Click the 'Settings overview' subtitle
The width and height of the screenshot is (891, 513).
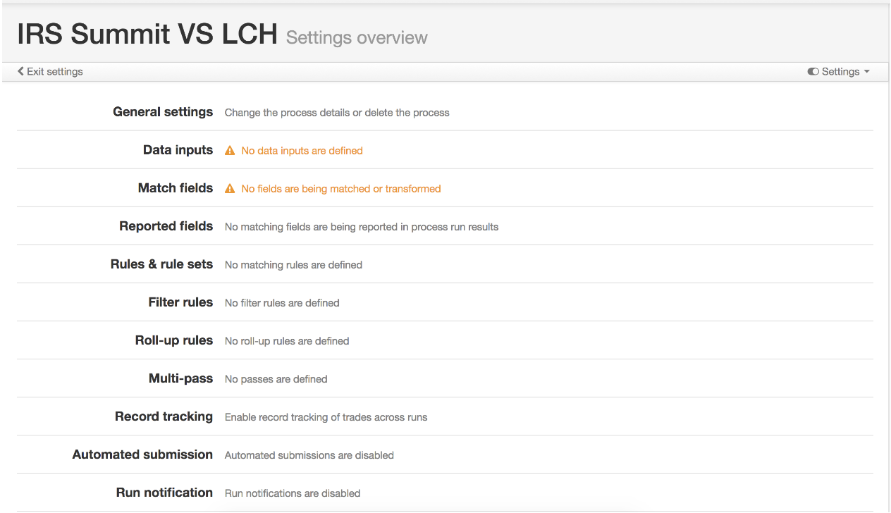click(357, 37)
